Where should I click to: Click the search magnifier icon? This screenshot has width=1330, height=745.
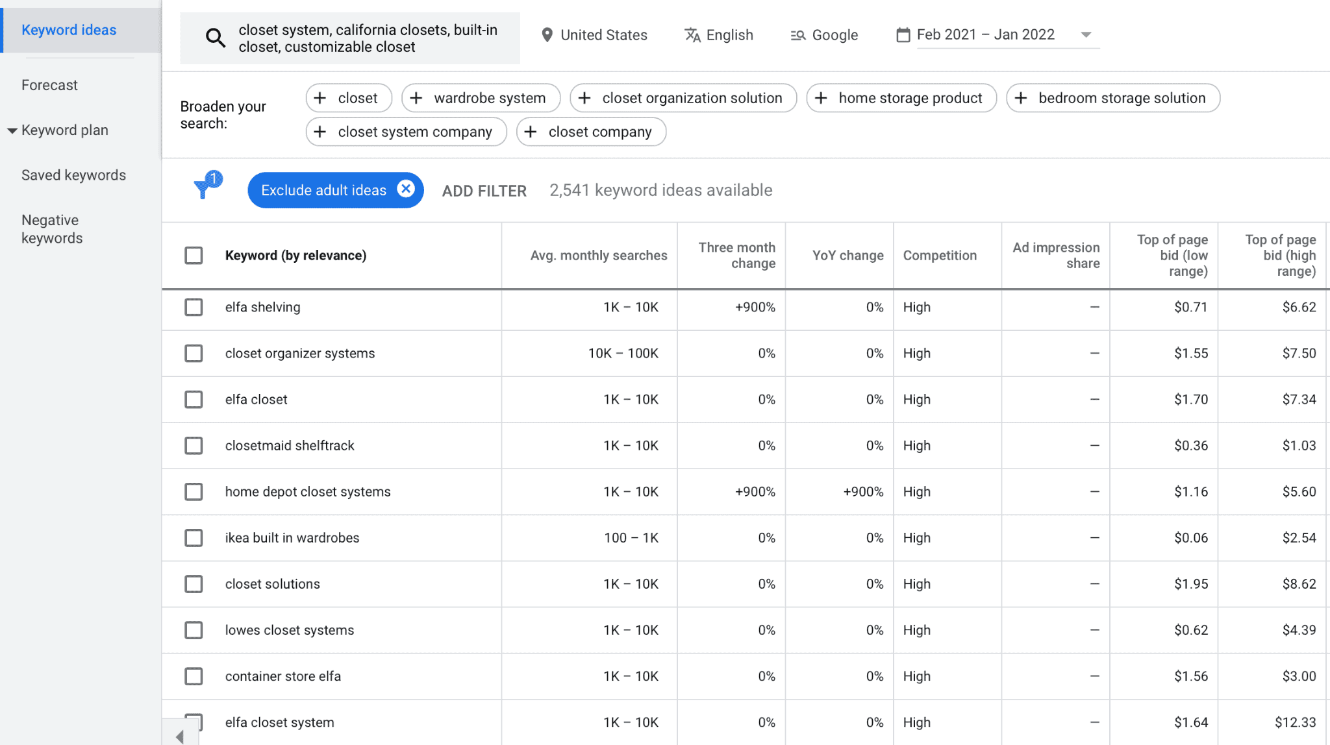point(215,38)
